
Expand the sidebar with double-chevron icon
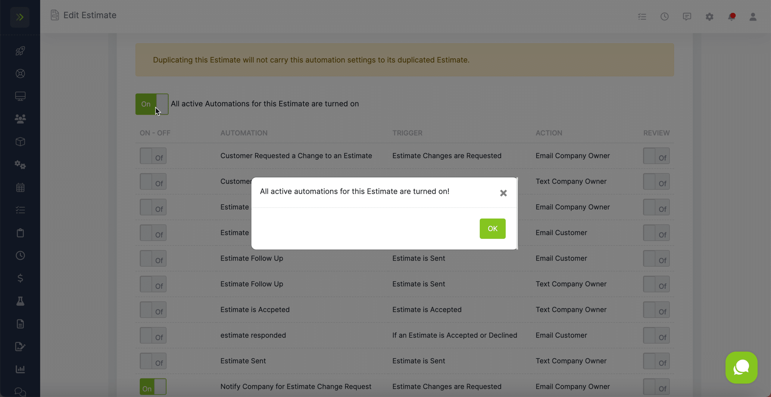click(x=20, y=17)
